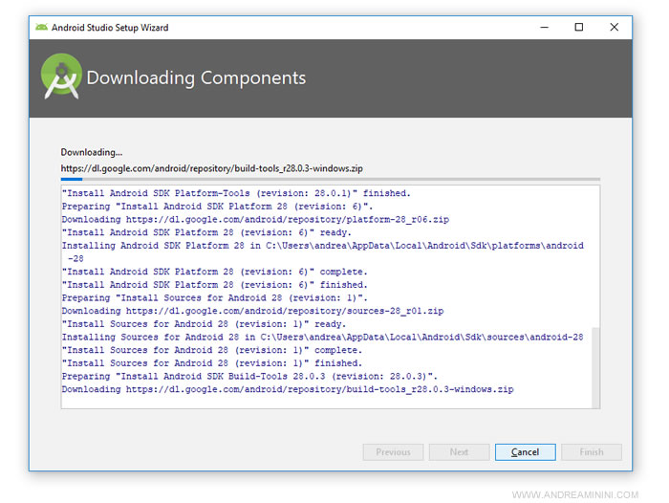Maximize the Setup Wizard window
Image resolution: width=669 pixels, height=503 pixels.
coord(579,28)
